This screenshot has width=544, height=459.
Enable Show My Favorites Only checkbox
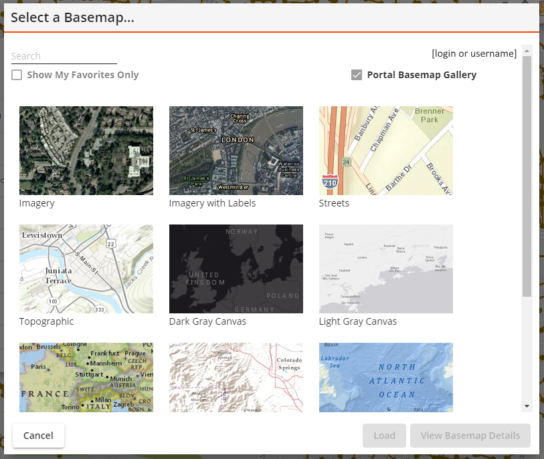(x=17, y=75)
